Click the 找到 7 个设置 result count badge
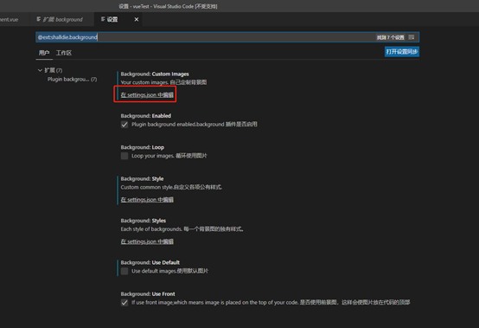 tap(391, 37)
